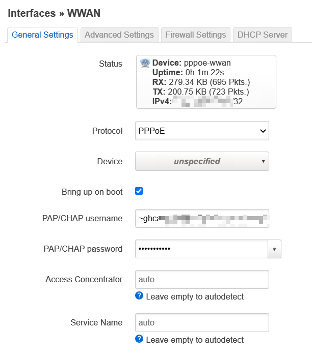
Task: Expand the Device dropdown showing unspecified
Action: click(x=202, y=161)
